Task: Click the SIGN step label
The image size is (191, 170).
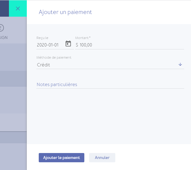Action: [4, 38]
